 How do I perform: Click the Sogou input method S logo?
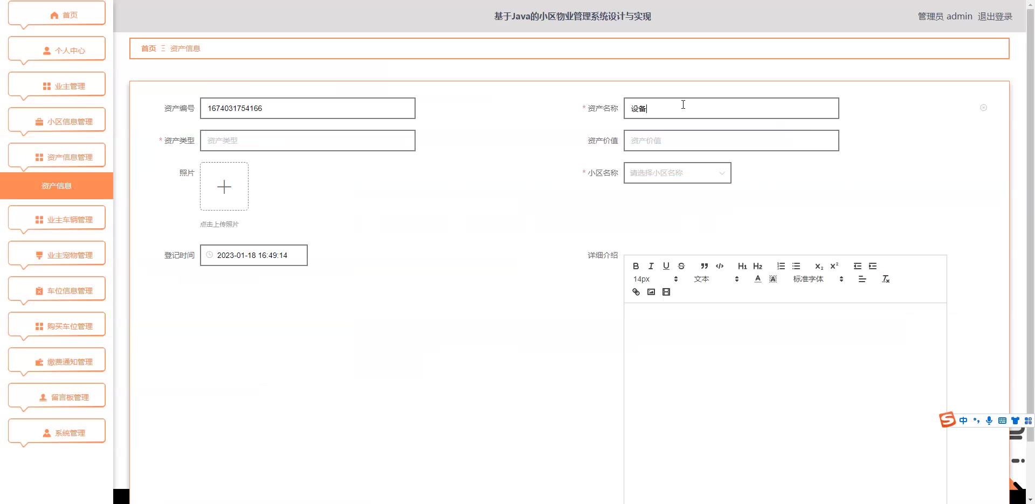[x=947, y=419]
